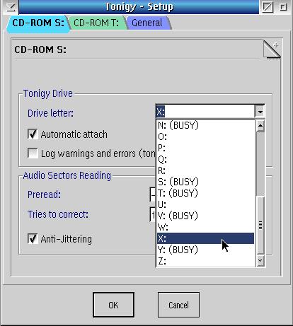Click the Cancel button
293x326 pixels.
pos(178,305)
